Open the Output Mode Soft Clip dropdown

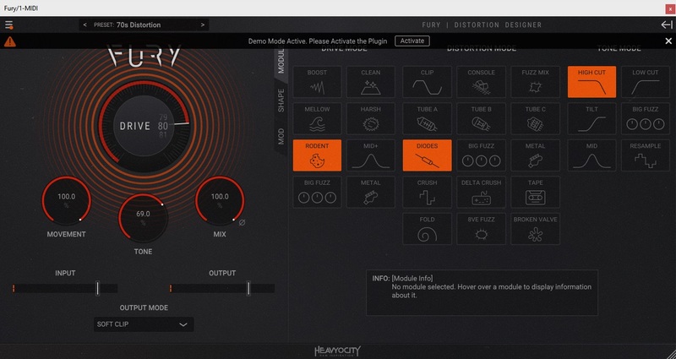click(x=144, y=324)
